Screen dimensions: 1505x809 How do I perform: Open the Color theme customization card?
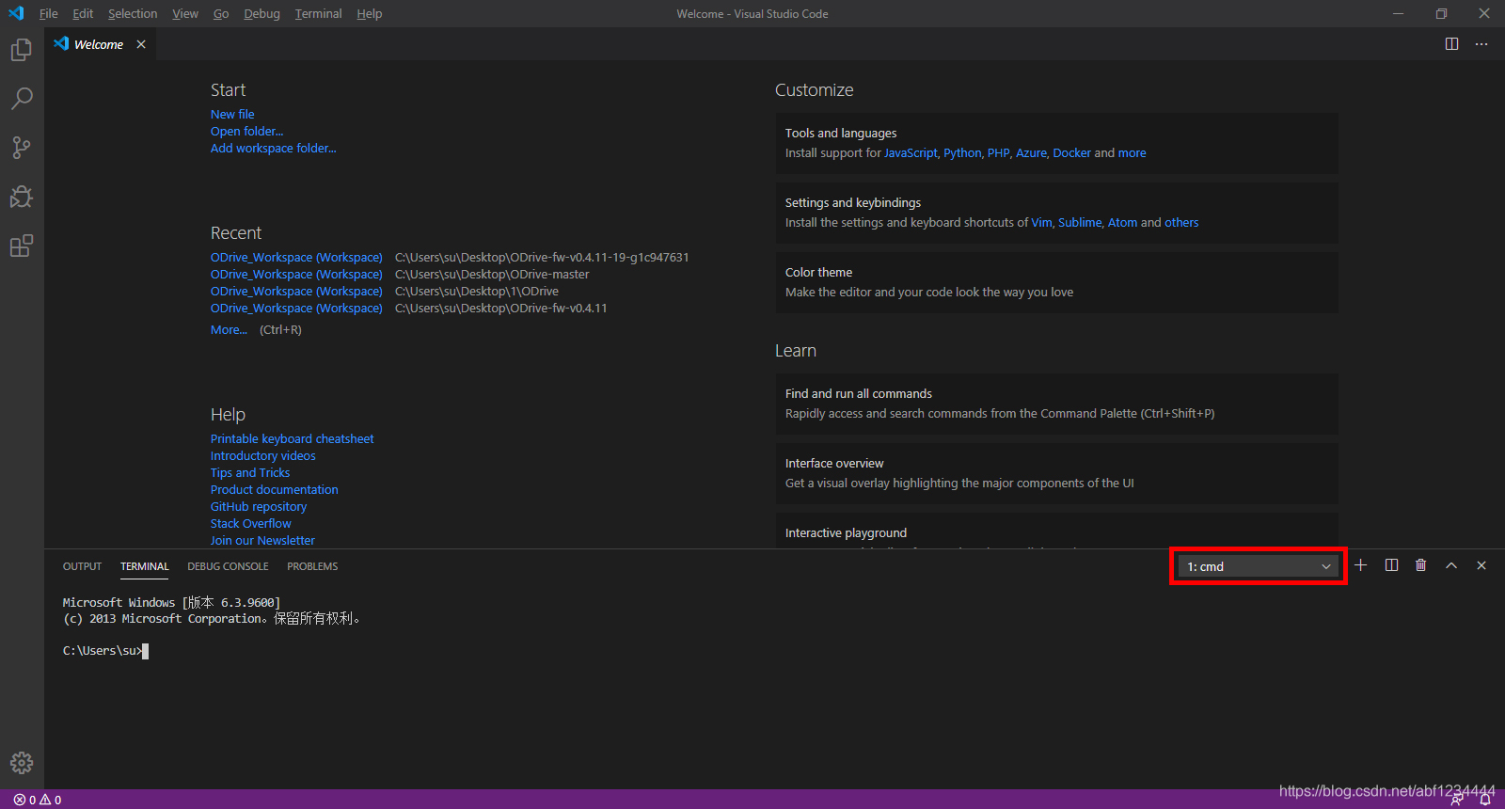coord(1056,282)
